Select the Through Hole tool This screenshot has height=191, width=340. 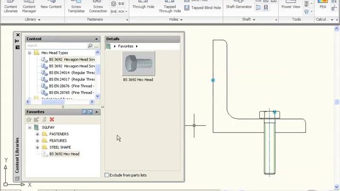143,5
